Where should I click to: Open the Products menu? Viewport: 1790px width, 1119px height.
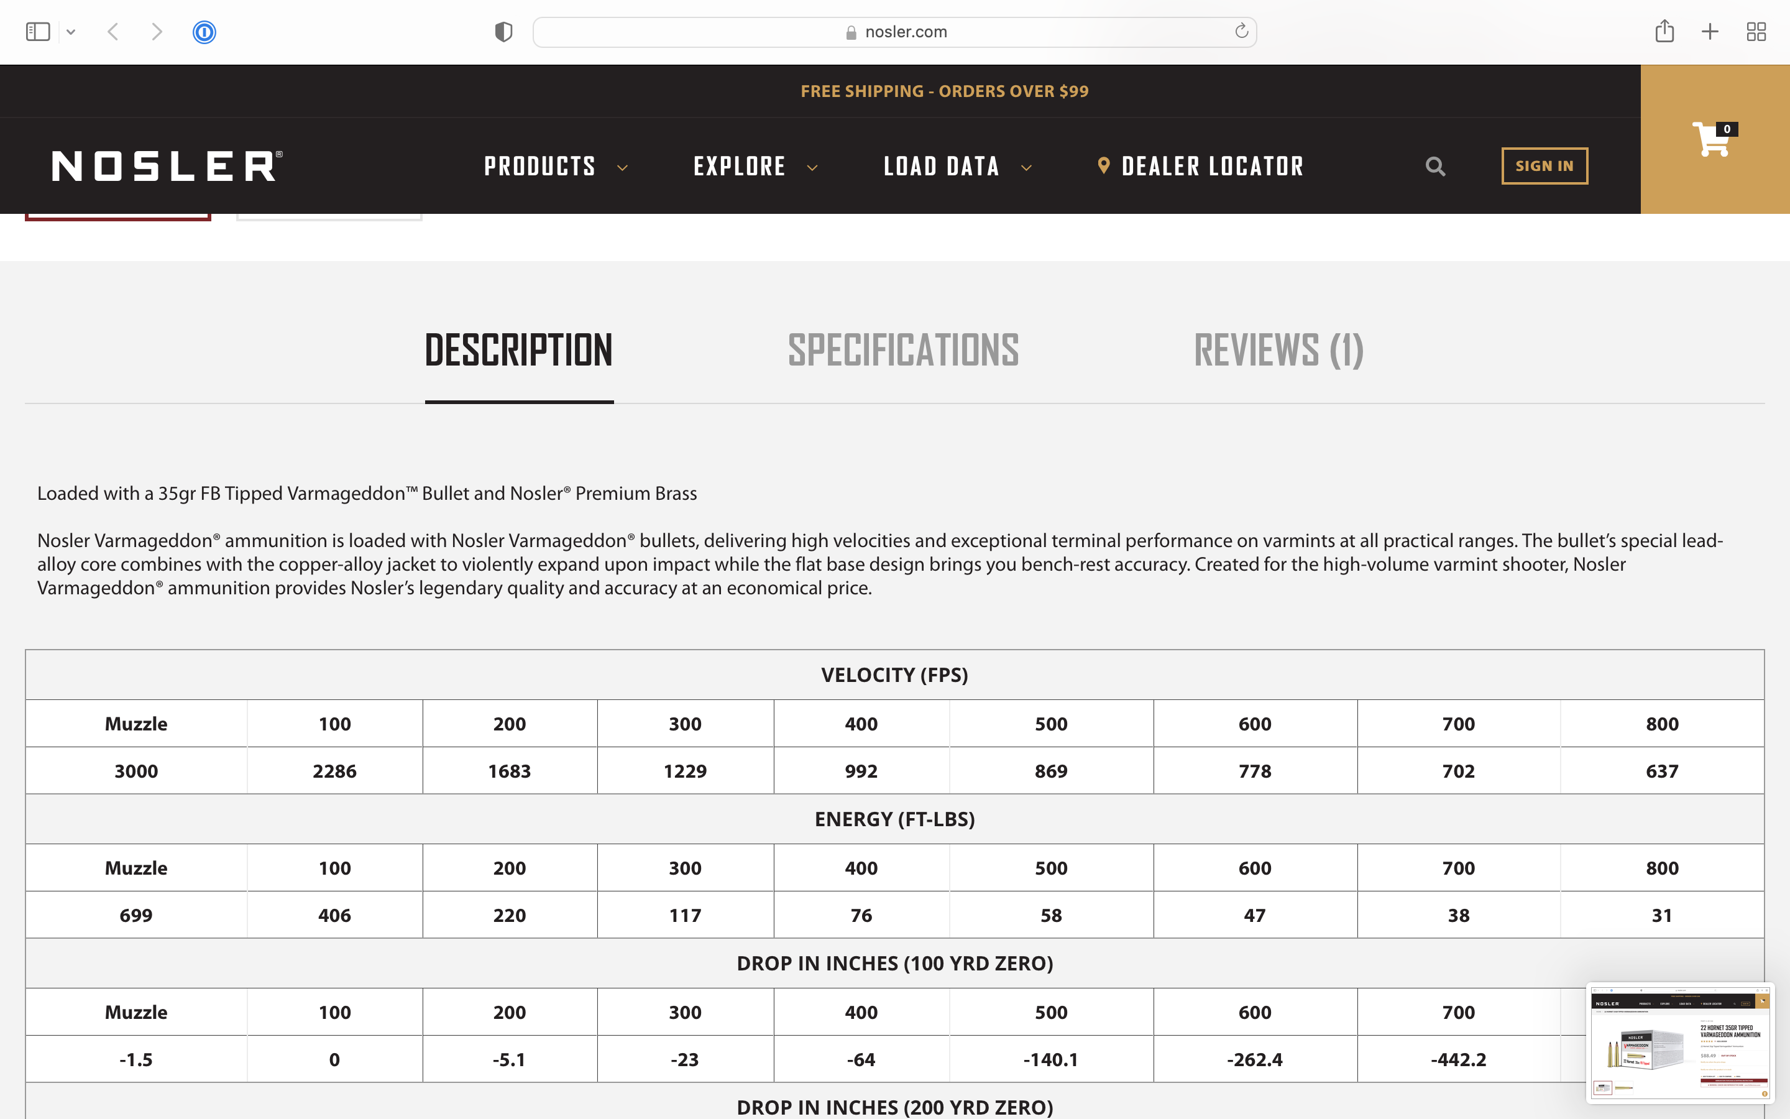click(540, 166)
